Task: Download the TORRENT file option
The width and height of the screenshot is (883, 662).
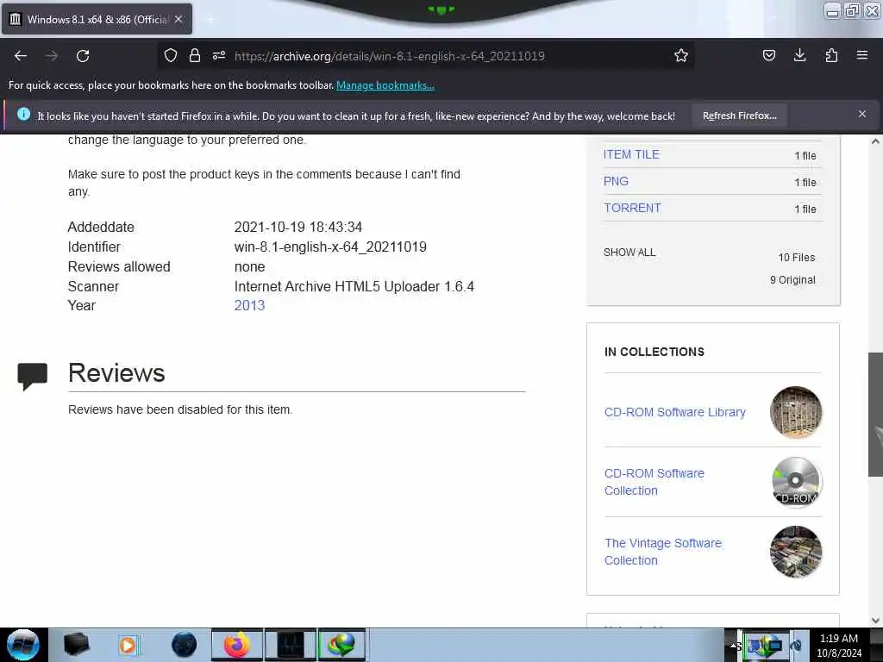Action: pyautogui.click(x=632, y=208)
